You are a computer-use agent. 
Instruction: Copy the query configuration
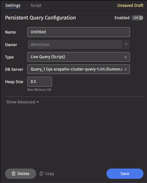click(47, 174)
